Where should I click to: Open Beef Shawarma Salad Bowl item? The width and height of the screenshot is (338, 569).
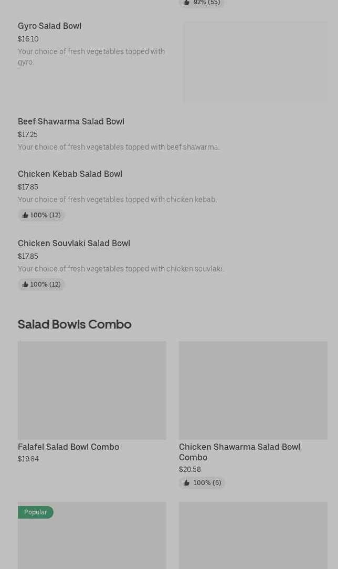[71, 121]
